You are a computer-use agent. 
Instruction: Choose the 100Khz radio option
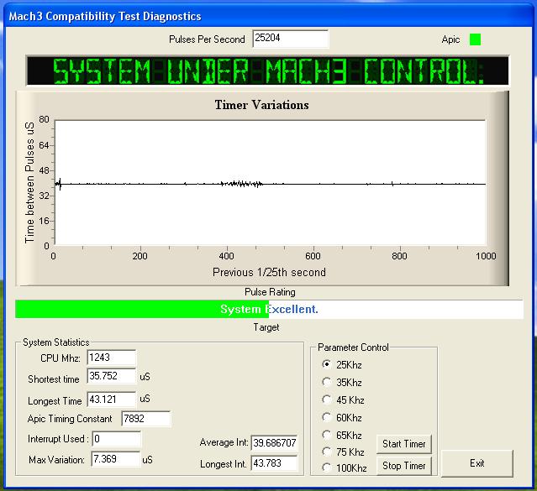pos(328,467)
